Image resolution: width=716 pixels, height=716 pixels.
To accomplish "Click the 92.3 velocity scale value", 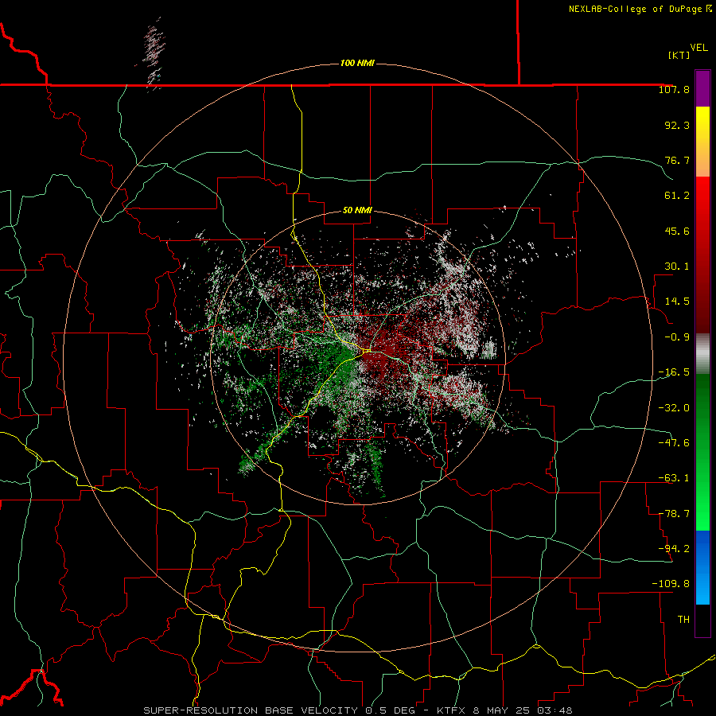I will pyautogui.click(x=677, y=125).
